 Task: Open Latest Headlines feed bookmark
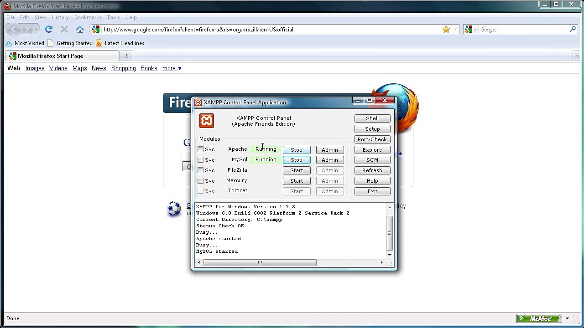click(120, 43)
